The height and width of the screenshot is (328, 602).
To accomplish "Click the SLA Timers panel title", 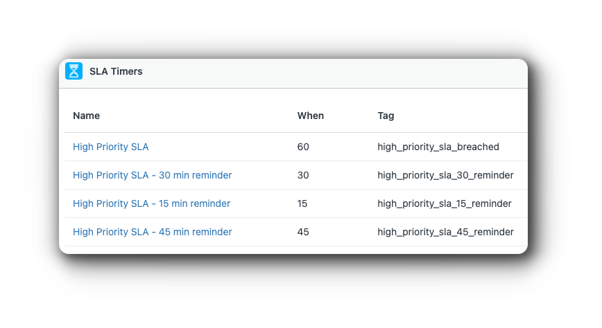I will tap(116, 71).
